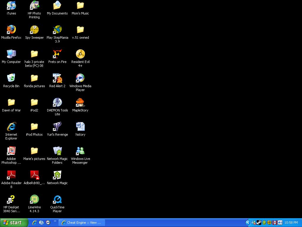Open the Spy Sweeper tray icon
The width and height of the screenshot is (302, 227).
[x=269, y=223]
